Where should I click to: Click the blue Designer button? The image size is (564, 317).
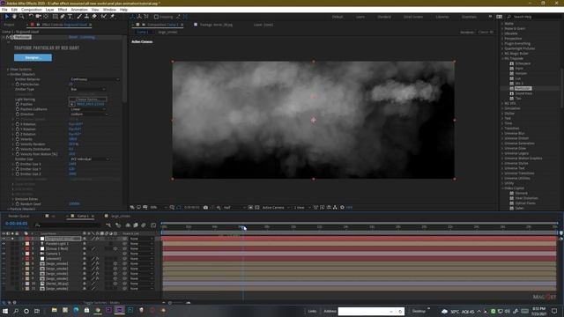click(x=33, y=57)
